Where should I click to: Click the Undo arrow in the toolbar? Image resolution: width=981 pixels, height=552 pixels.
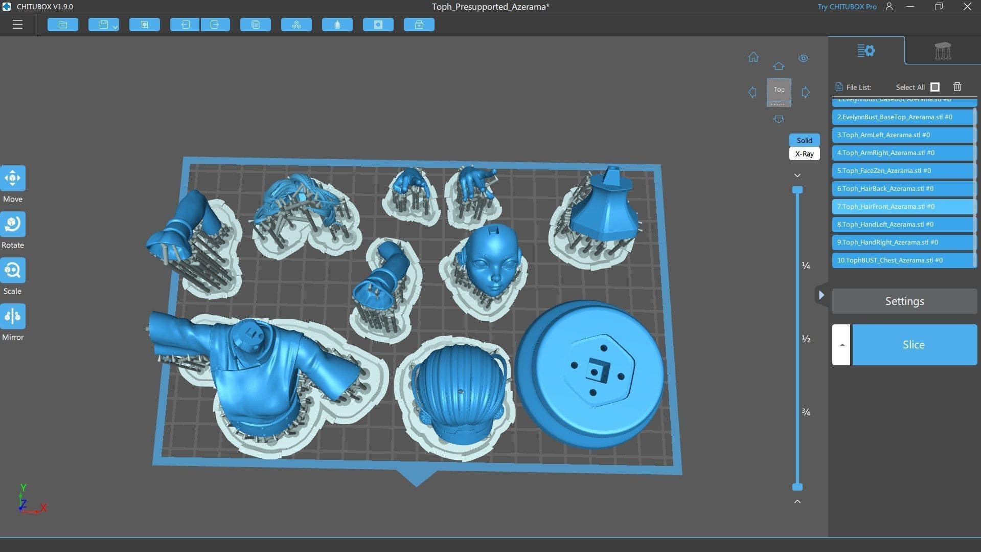[185, 25]
